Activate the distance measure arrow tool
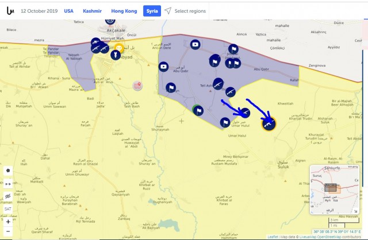Image resolution: width=368 pixels, height=240 pixels. (8, 184)
